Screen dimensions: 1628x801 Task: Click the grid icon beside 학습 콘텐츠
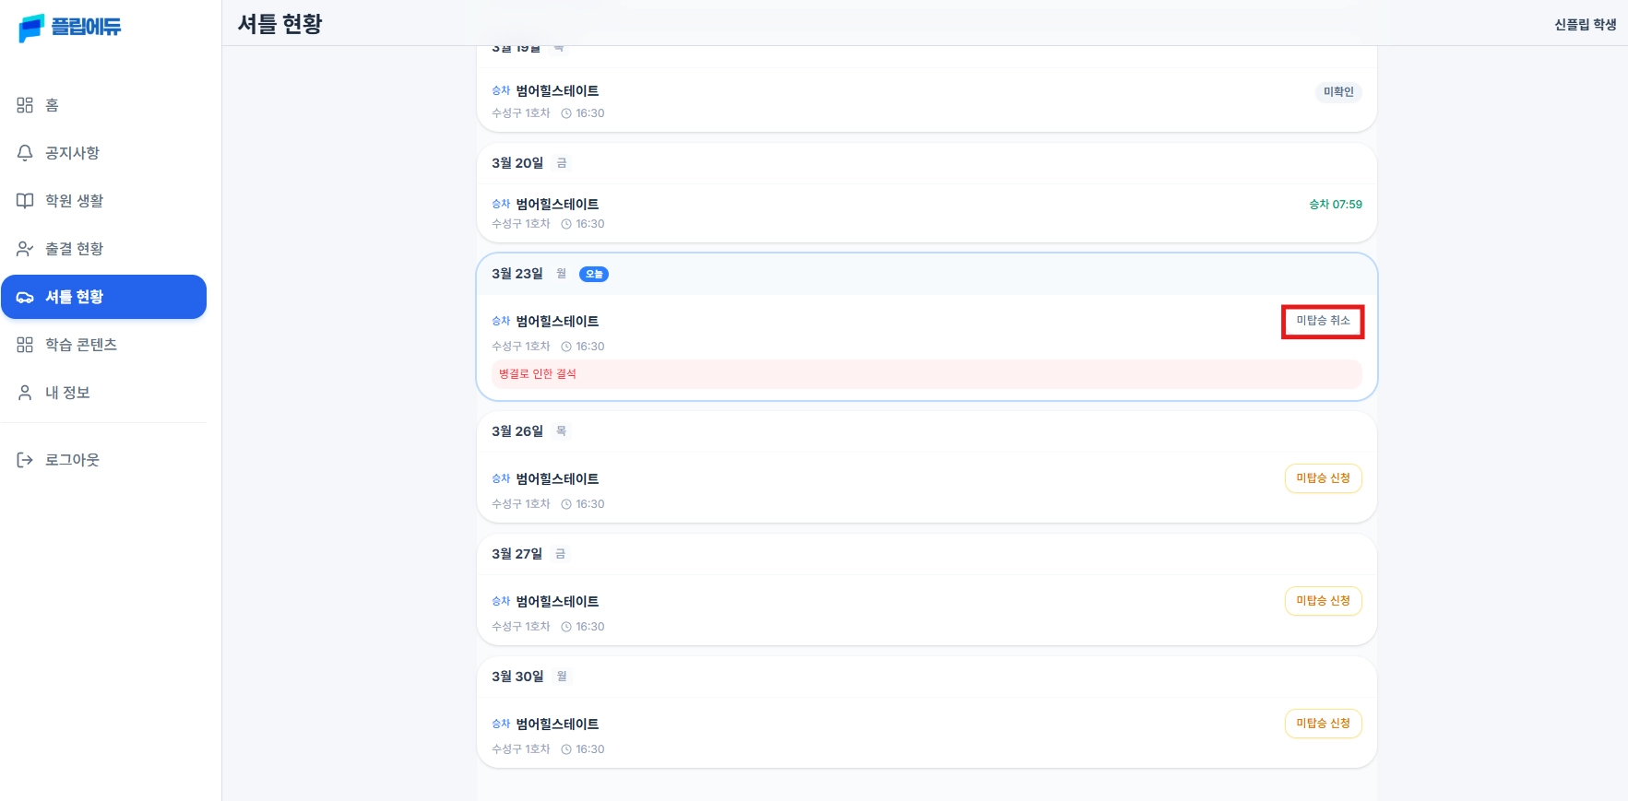point(25,345)
